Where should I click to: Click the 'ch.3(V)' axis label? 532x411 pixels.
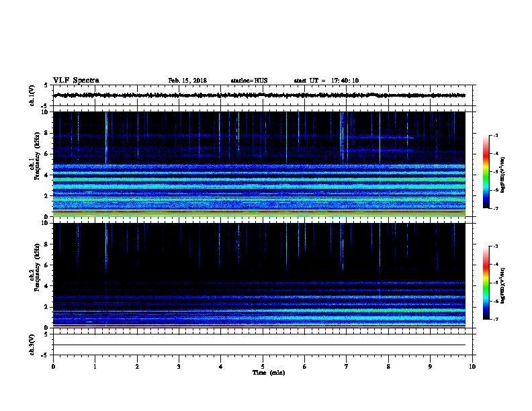click(x=32, y=345)
